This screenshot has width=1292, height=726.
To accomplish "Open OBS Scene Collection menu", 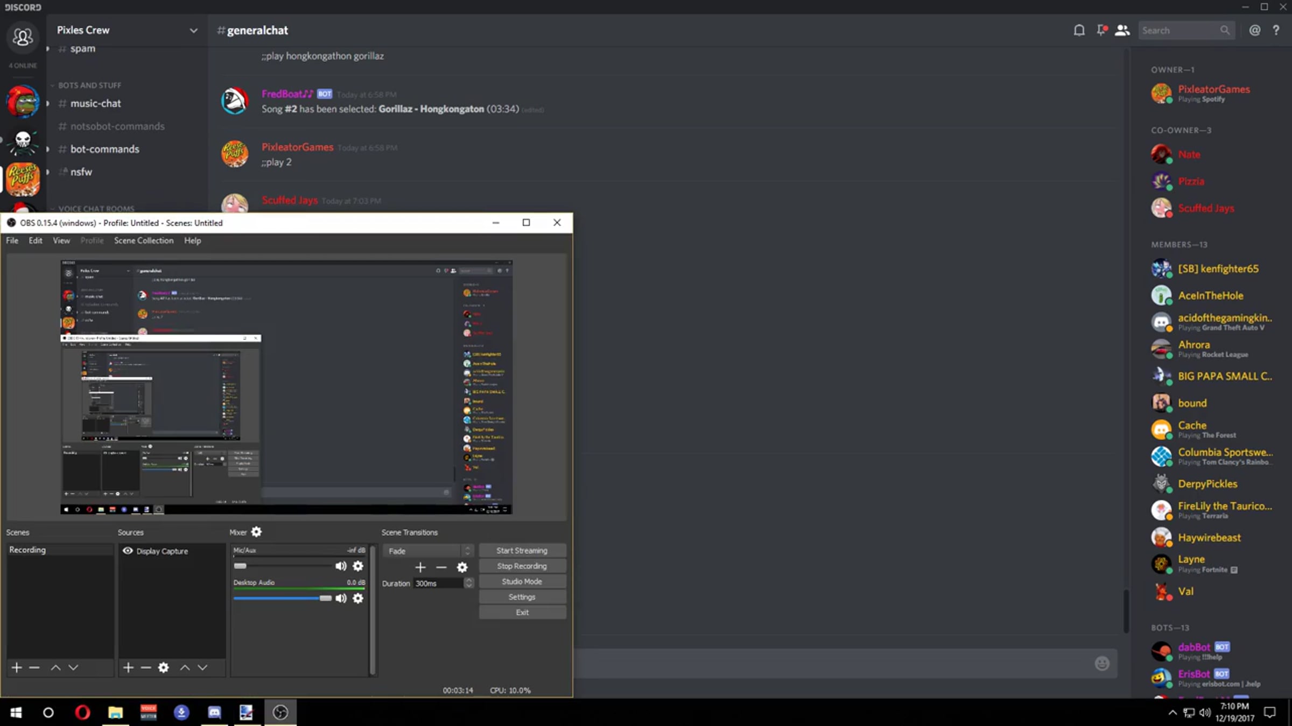I will pos(143,240).
